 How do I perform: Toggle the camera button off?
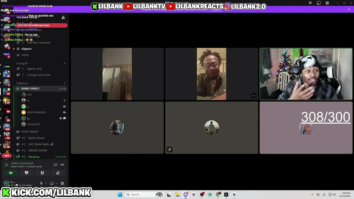point(11,173)
